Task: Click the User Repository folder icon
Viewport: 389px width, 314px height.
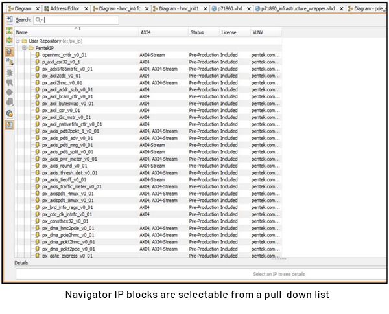Action: click(25, 41)
